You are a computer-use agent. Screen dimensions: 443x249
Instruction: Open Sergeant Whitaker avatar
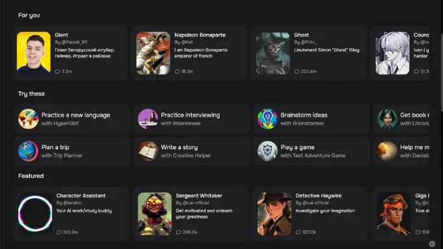(154, 214)
